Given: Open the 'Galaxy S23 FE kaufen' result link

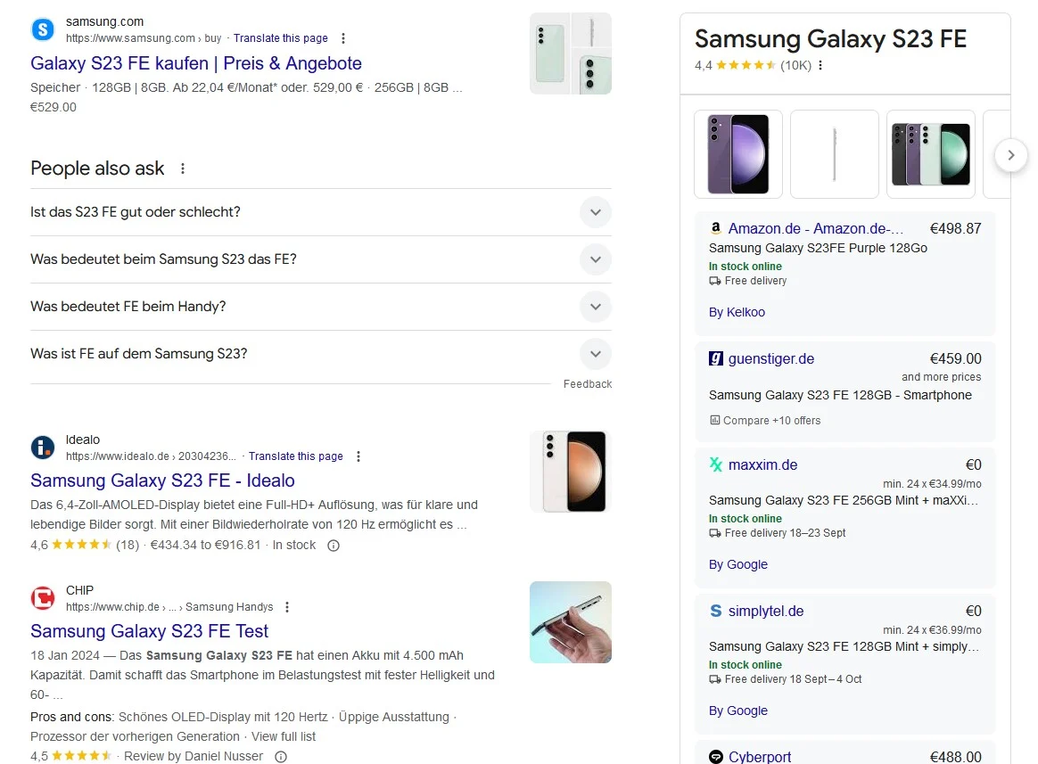Looking at the screenshot, I should pyautogui.click(x=196, y=63).
